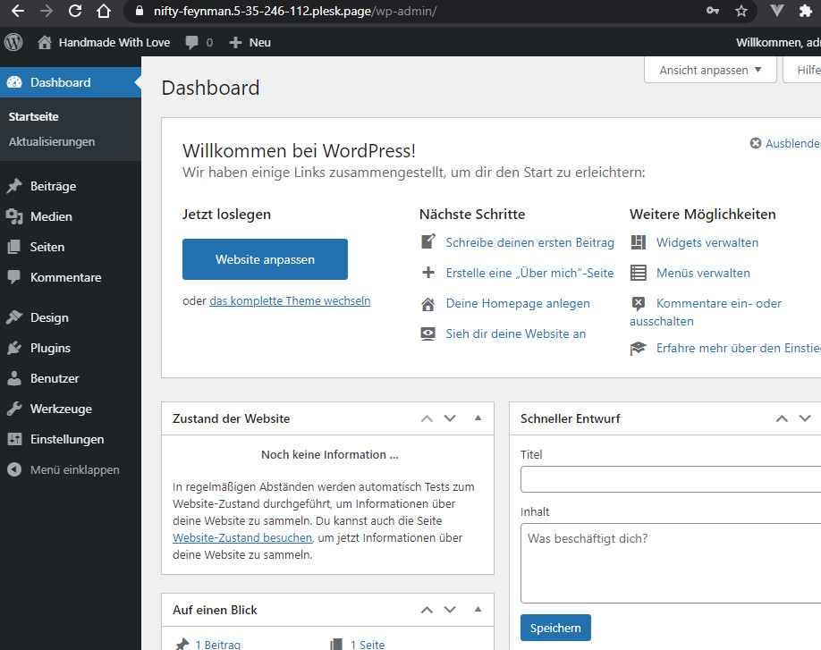This screenshot has height=650, width=821.
Task: Move Auf einen Blick panel down
Action: coord(450,610)
